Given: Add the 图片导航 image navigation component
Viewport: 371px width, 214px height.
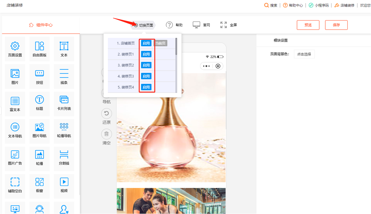Looking at the screenshot, I should (40, 131).
